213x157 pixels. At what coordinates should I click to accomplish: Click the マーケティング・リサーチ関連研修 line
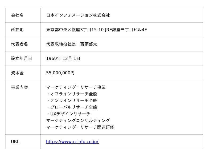tap(80, 127)
